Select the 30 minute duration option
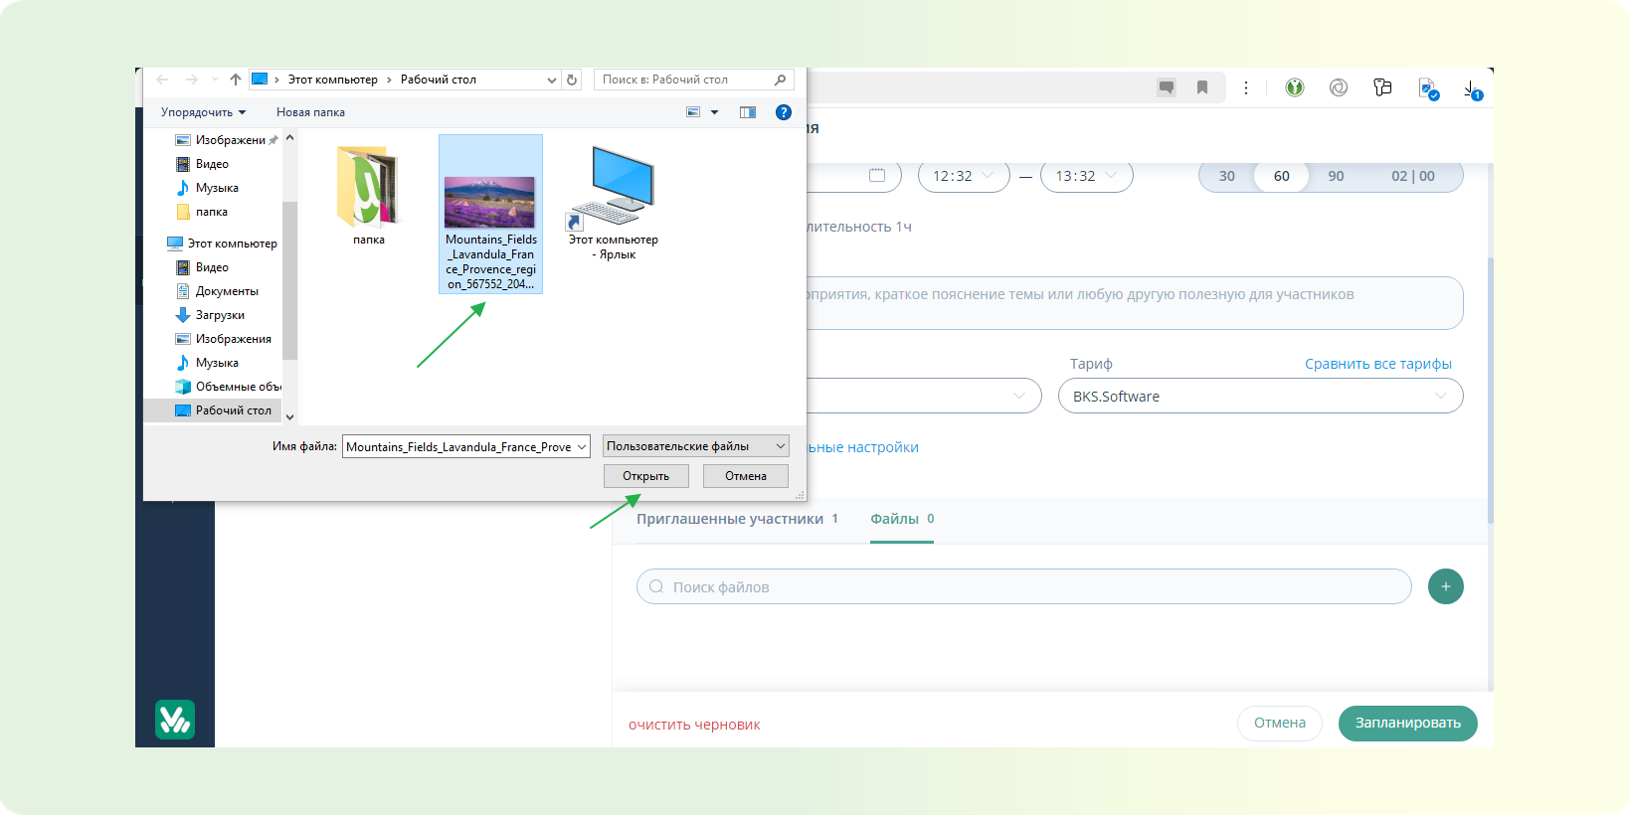 (x=1227, y=176)
